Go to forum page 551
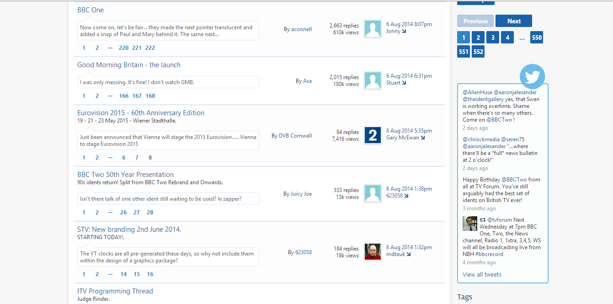 (464, 52)
